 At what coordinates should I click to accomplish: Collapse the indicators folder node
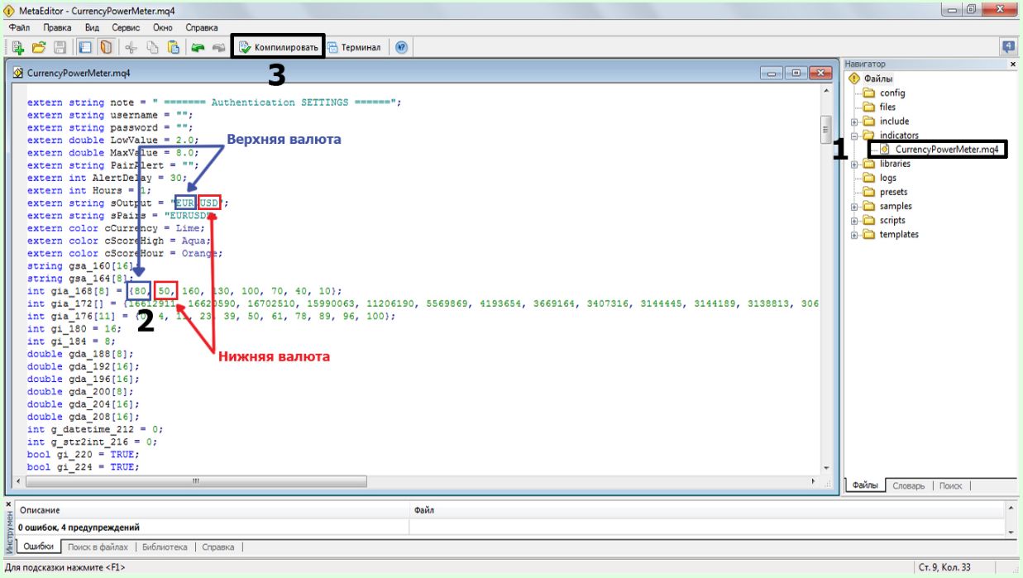tap(854, 136)
